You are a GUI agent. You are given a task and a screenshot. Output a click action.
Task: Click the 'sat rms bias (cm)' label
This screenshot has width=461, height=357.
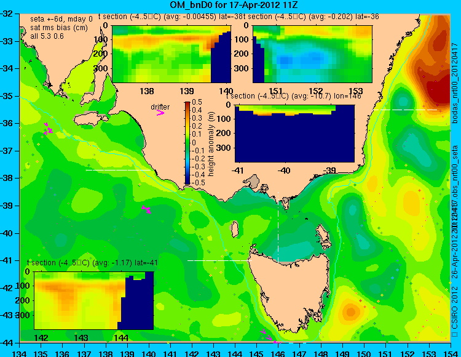(x=59, y=28)
